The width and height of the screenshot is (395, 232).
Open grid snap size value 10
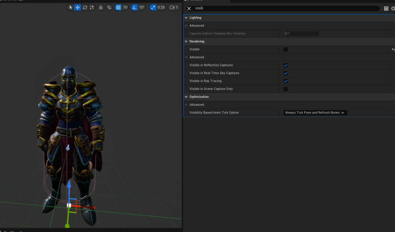tap(125, 7)
